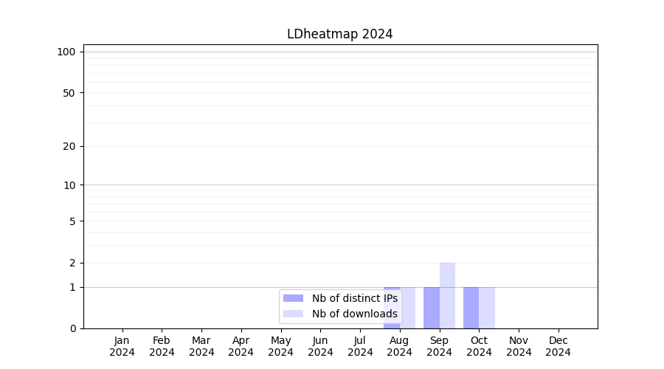Click the Dec 2024 x-axis label
The width and height of the screenshot is (664, 369).
[558, 346]
